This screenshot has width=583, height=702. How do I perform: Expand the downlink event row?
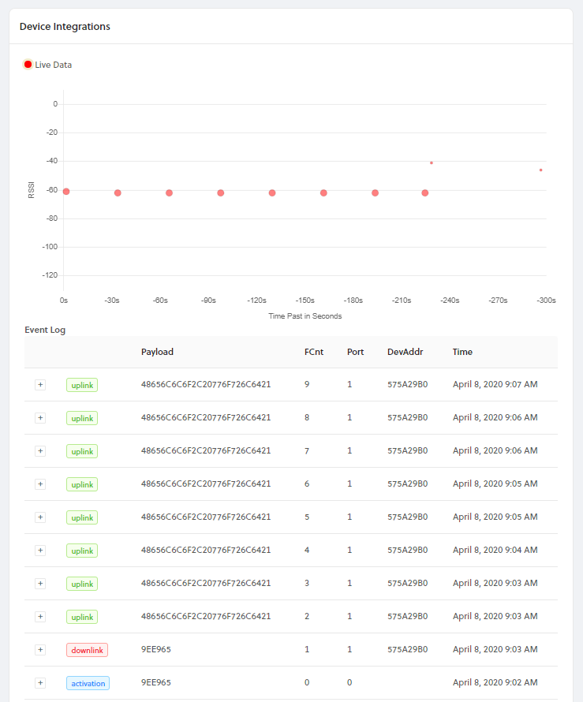40,650
